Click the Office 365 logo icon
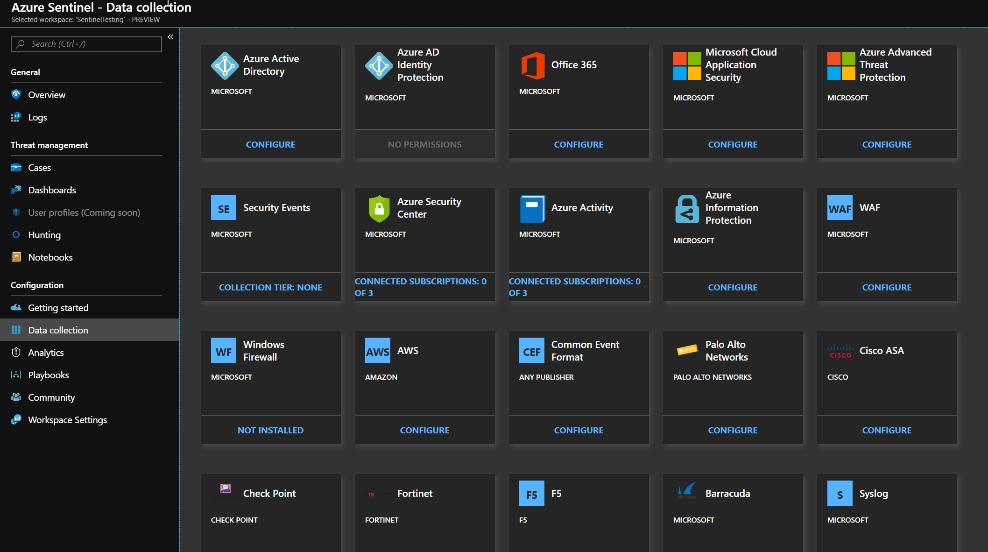988x552 pixels. 533,65
